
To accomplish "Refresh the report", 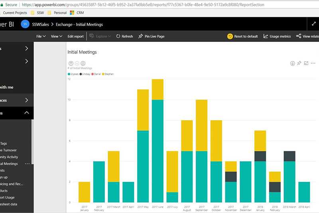I will click(x=124, y=36).
